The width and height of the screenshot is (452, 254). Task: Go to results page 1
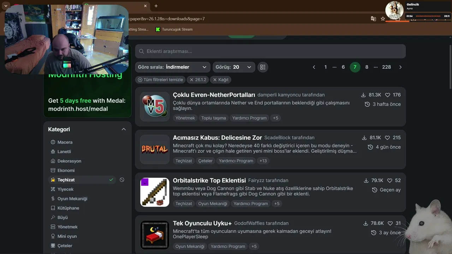coord(326,67)
